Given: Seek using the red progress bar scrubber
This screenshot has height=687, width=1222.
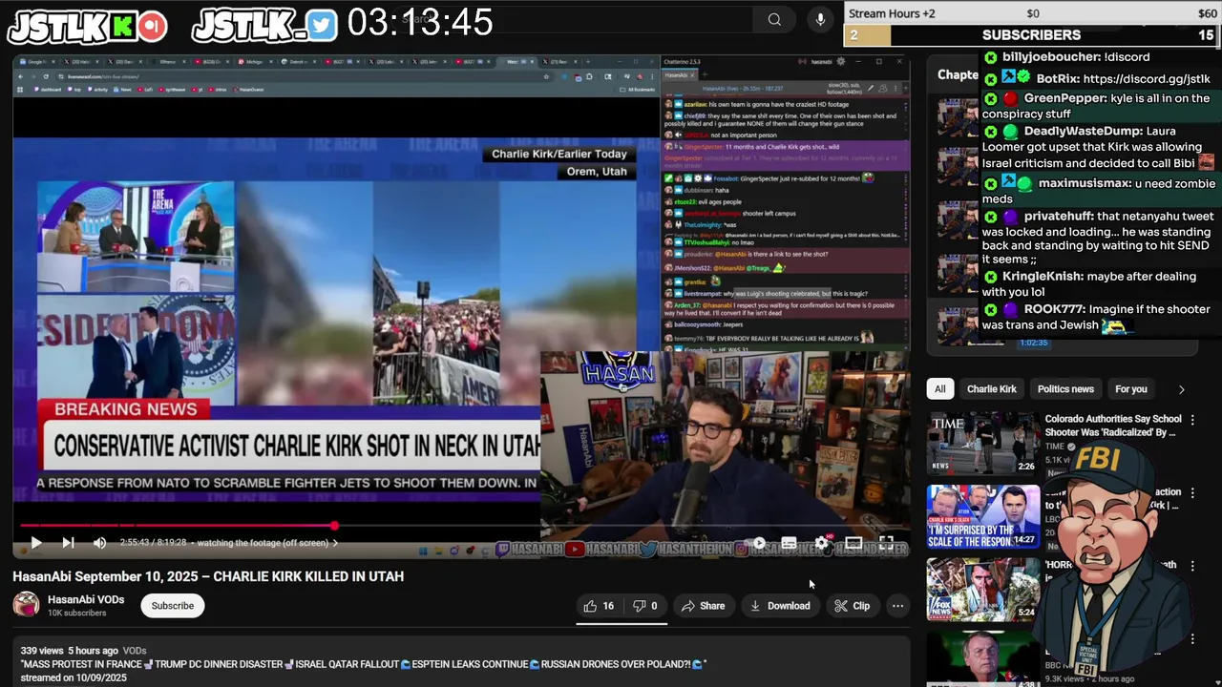Looking at the screenshot, I should (334, 526).
